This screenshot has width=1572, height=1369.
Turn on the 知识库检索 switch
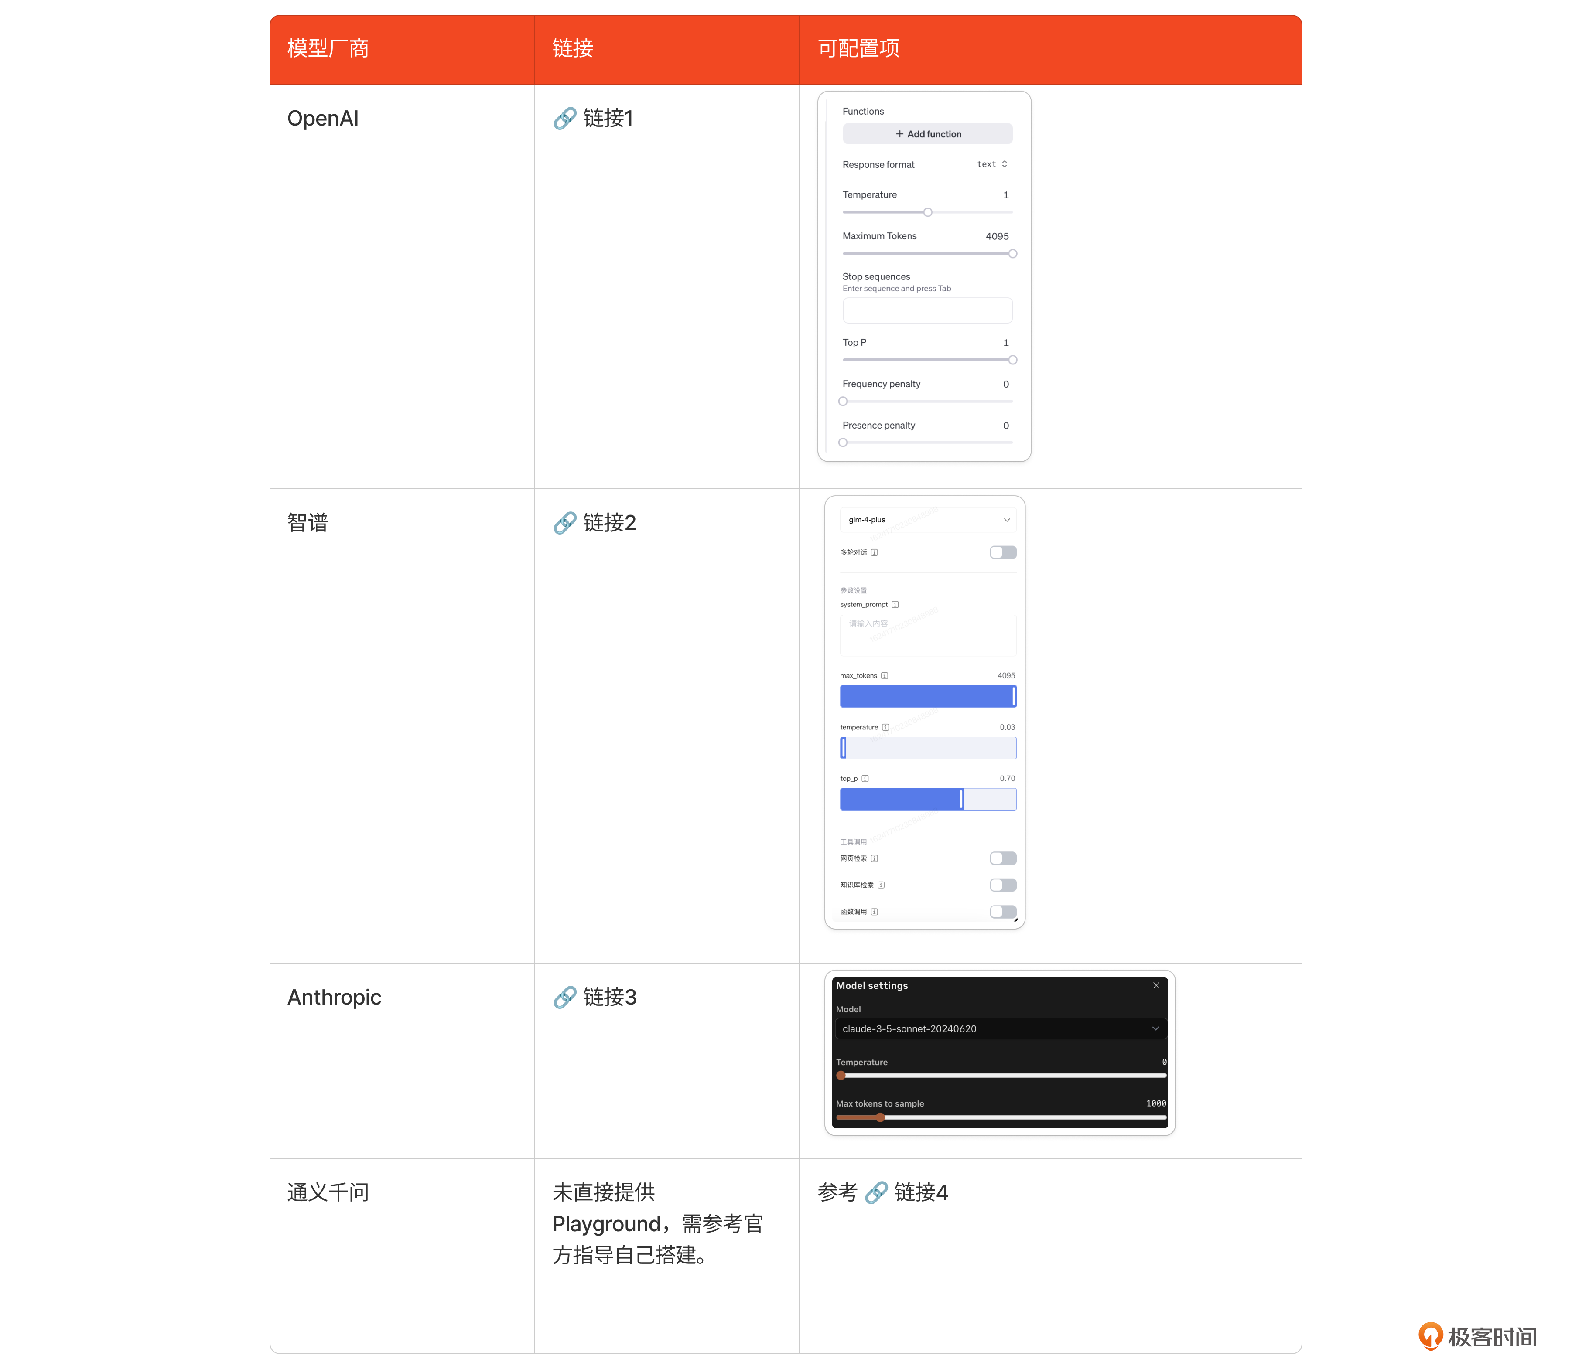(x=1003, y=885)
